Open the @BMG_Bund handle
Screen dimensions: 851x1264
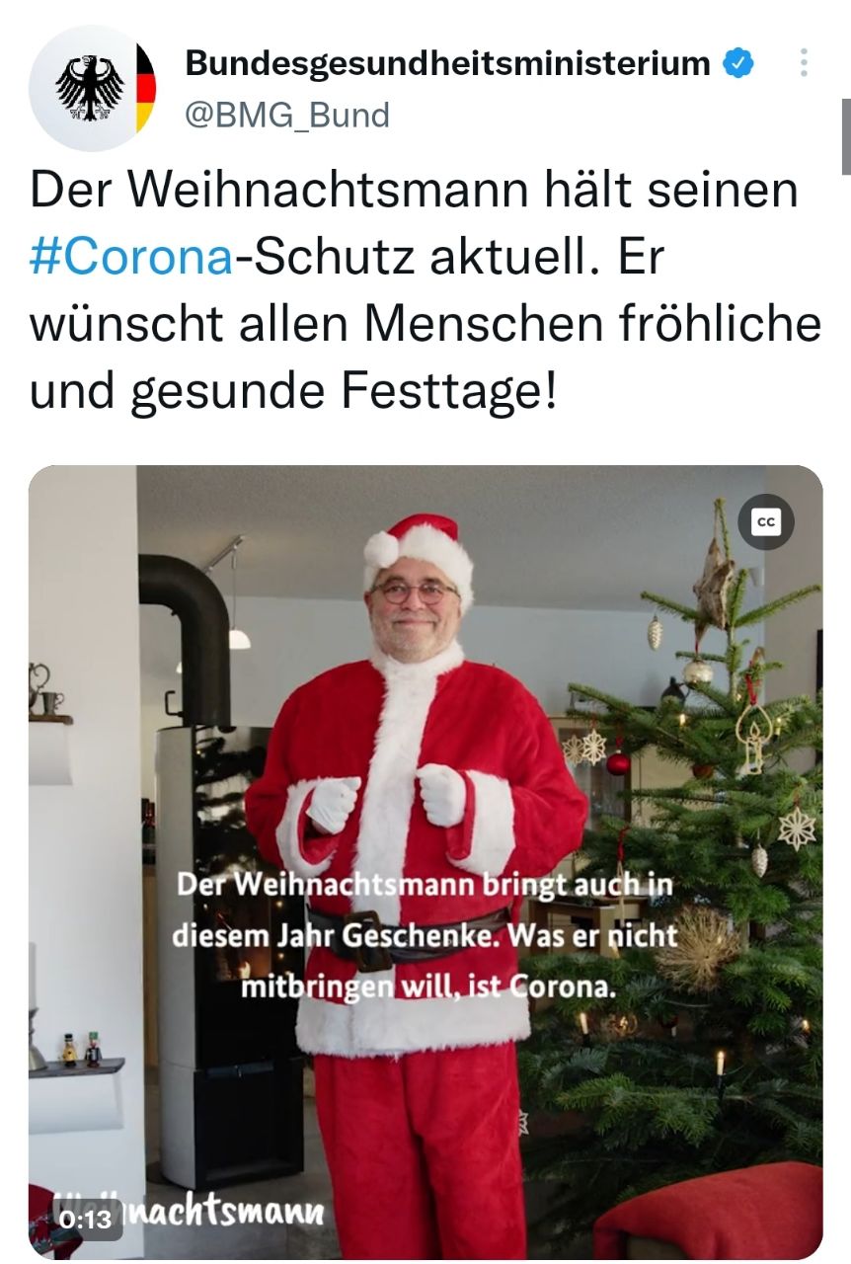(x=287, y=116)
